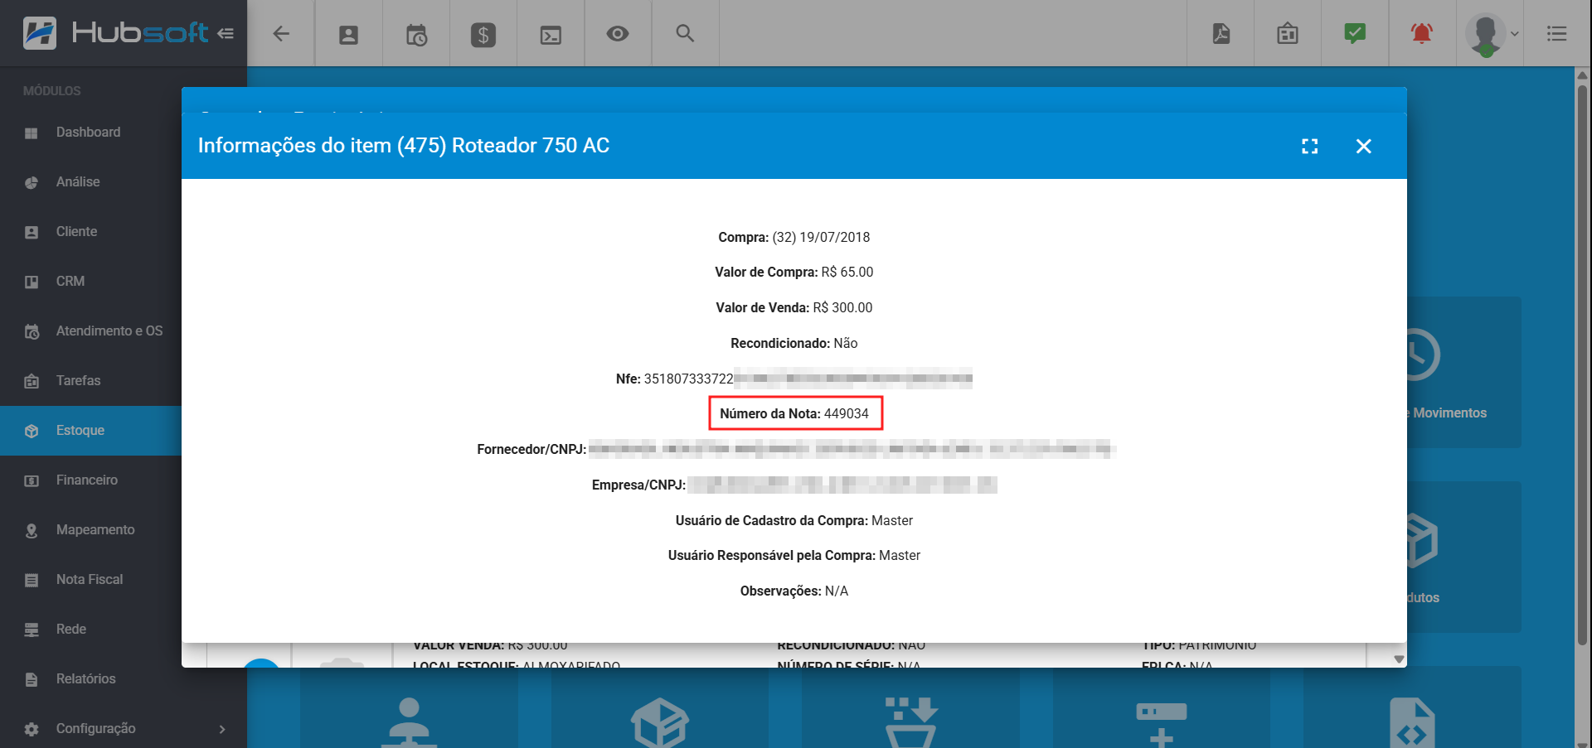Image resolution: width=1592 pixels, height=748 pixels.
Task: Click the green chat checkmark icon
Action: [1354, 34]
